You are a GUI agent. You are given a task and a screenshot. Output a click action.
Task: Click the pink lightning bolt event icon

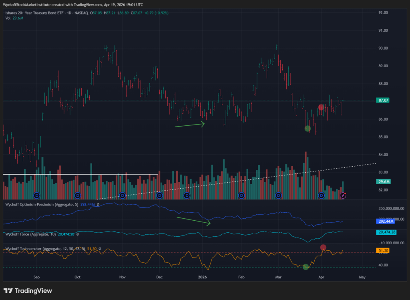tap(343, 195)
